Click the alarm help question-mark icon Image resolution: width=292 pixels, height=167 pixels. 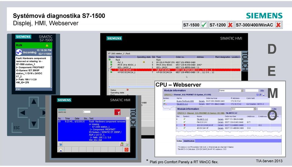click(x=60, y=144)
